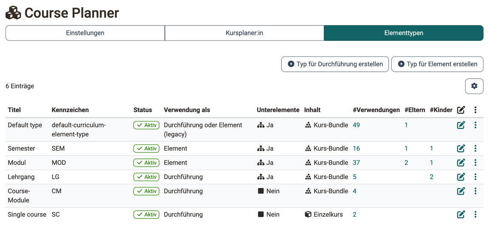This screenshot has width=489, height=232.
Task: Sort by #Eltern column header
Action: (x=415, y=110)
